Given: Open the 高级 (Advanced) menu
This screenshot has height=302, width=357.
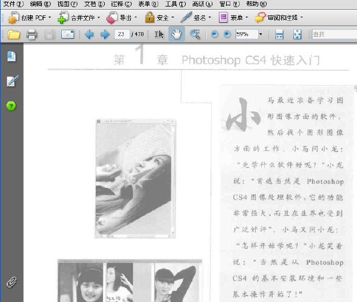Looking at the screenshot, I should pos(202,4).
